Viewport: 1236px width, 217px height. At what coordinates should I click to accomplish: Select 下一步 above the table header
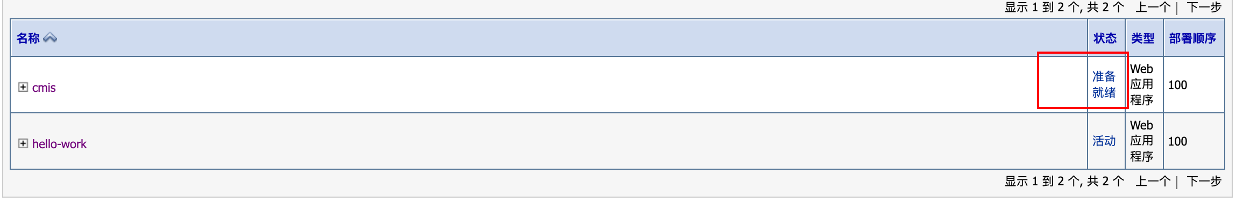coord(1204,7)
